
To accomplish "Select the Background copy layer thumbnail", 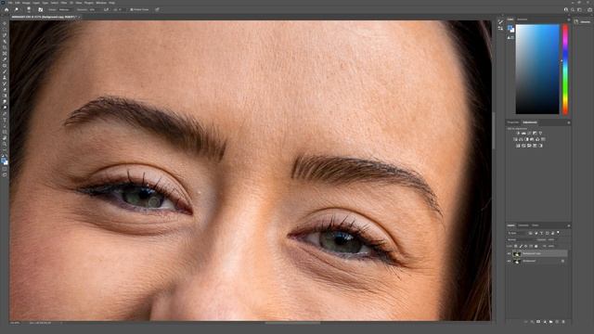I will [x=517, y=253].
